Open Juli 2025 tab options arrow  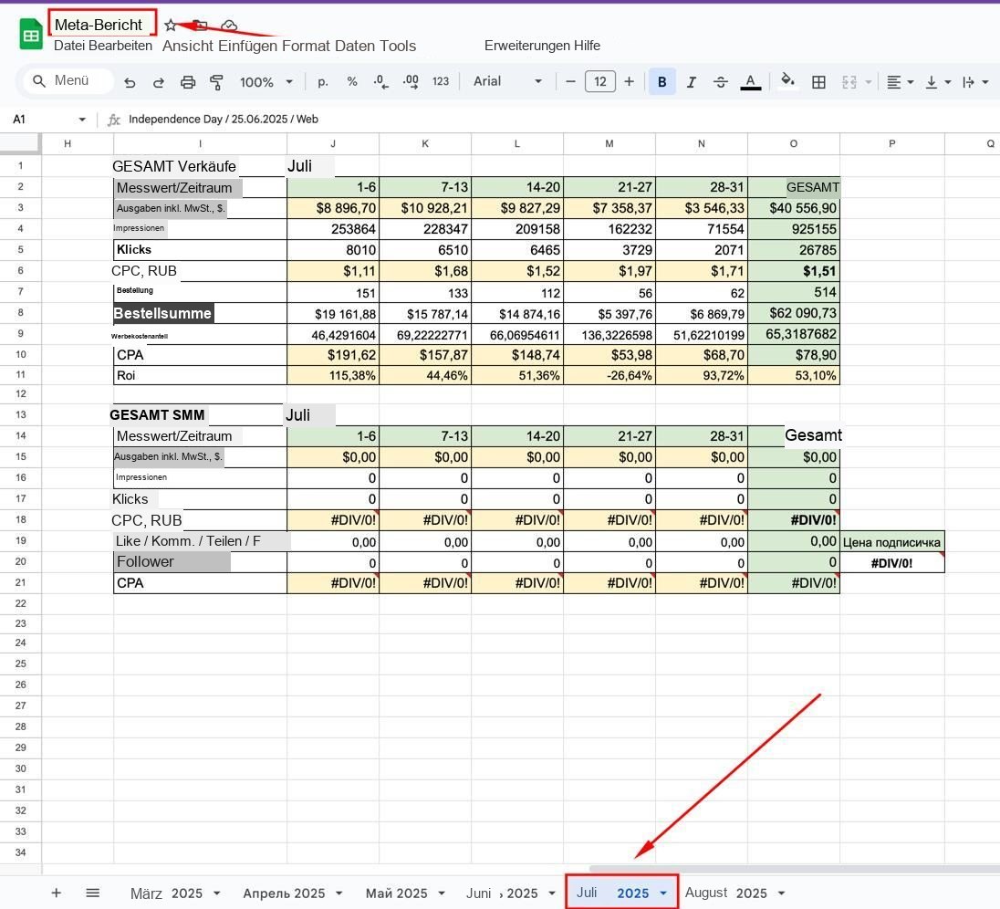point(663,893)
